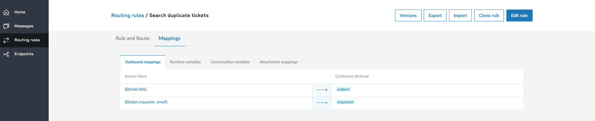Screen dimensions: 595x121
Task: Open the Conversation variables tab
Action: coord(230,62)
